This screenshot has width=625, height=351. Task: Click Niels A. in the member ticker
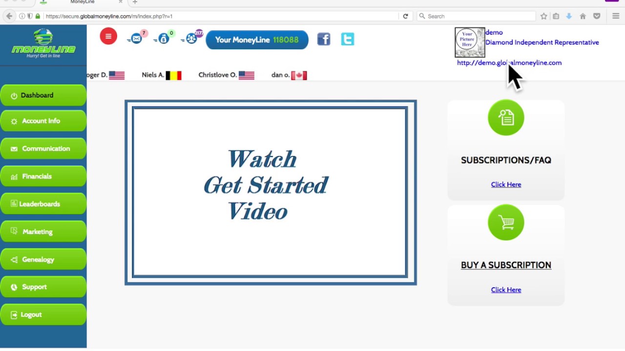tap(153, 75)
